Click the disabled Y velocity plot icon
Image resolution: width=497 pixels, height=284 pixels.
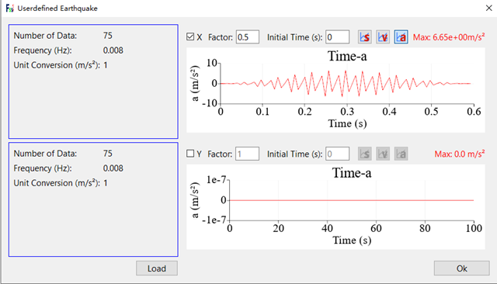coord(383,154)
